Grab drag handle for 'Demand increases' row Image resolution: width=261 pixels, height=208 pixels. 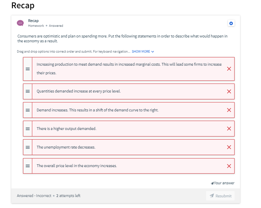click(x=27, y=110)
